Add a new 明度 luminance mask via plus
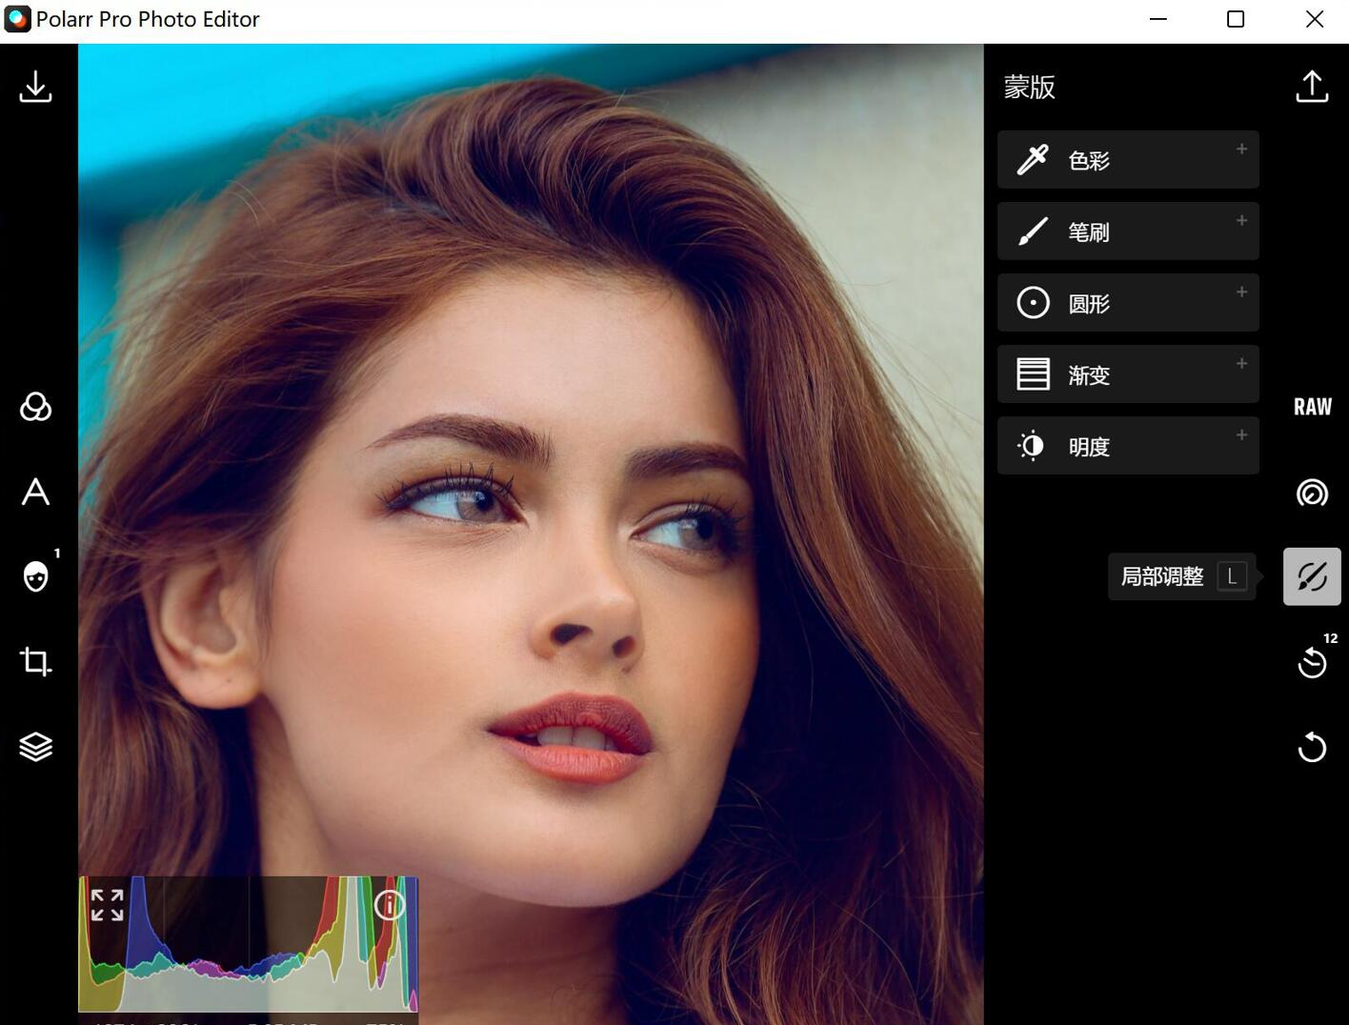Screen dimensions: 1349x1025 (1241, 434)
